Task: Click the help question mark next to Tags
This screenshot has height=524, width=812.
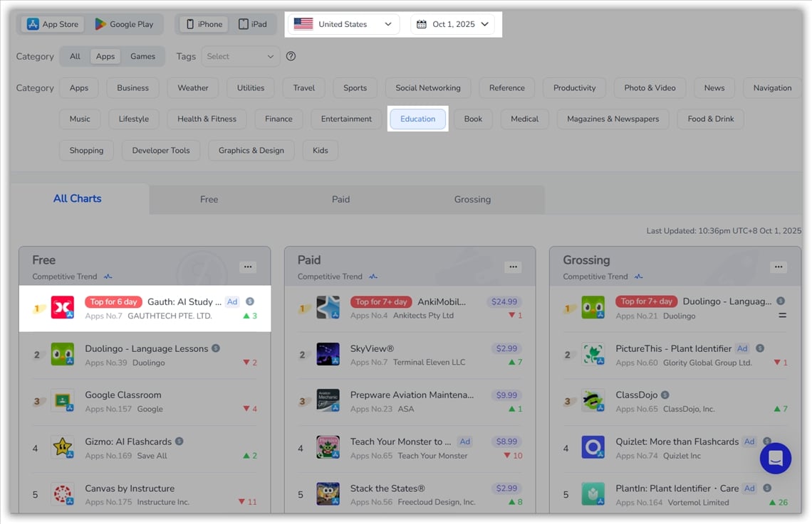Action: (x=291, y=56)
